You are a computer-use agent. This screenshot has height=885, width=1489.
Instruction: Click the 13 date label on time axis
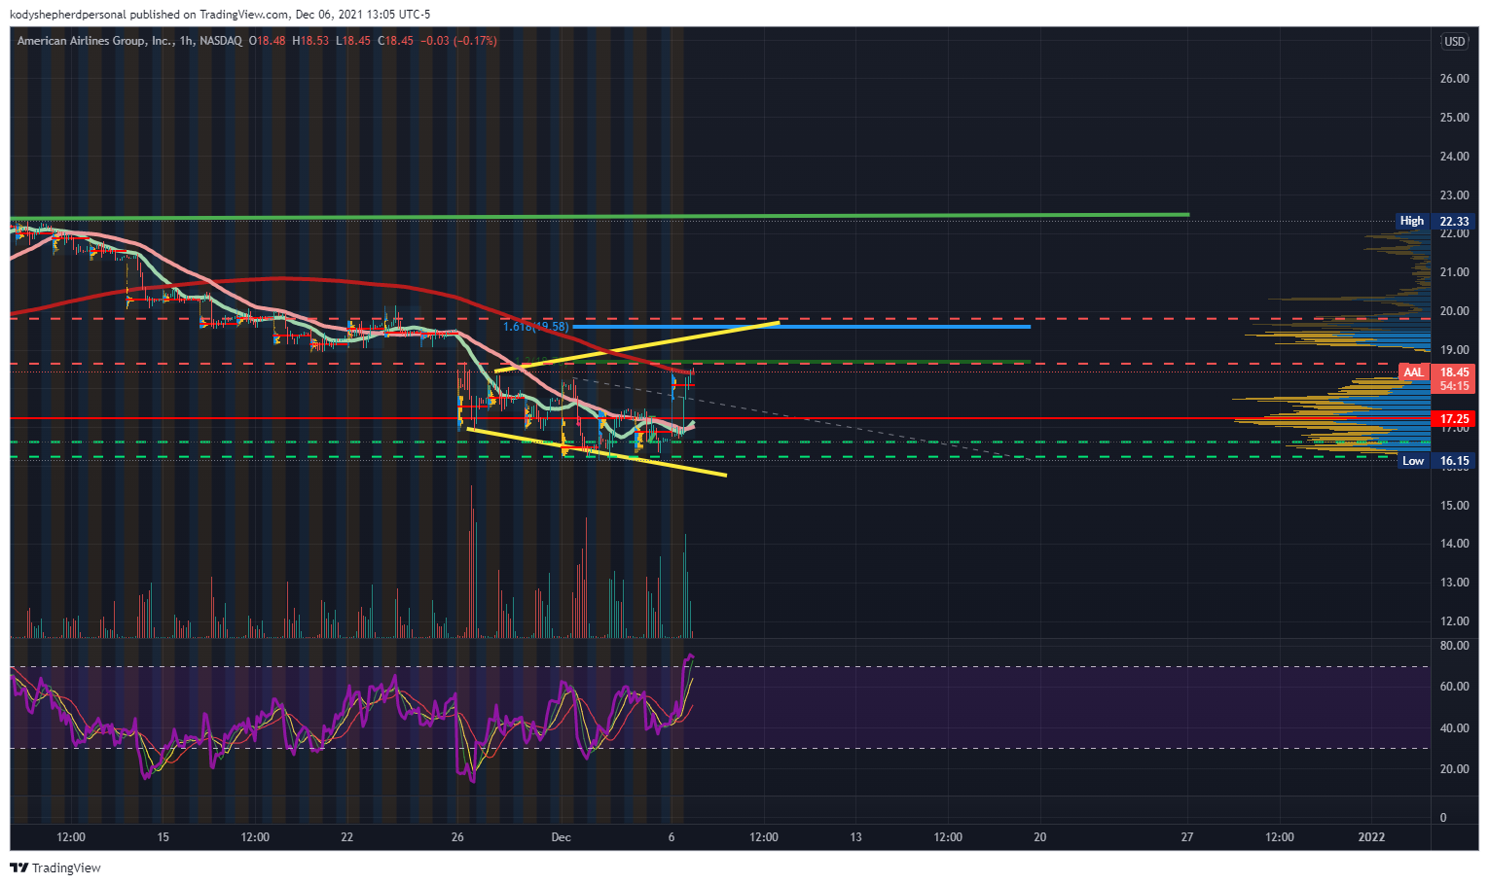[855, 837]
